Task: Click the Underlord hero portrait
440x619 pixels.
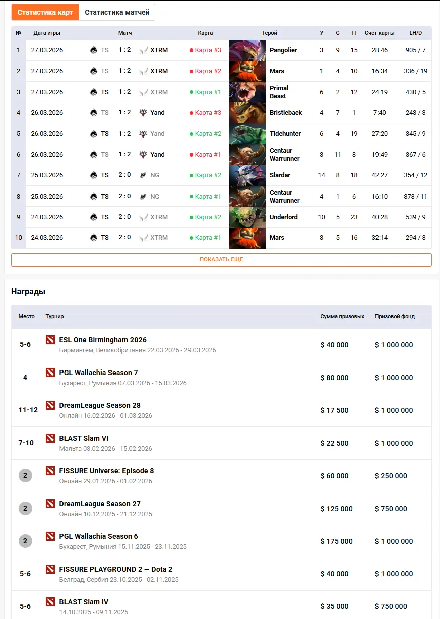Action: point(247,217)
